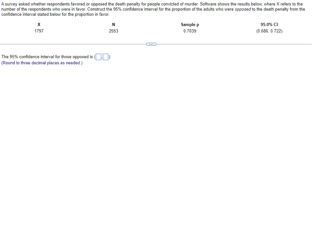
Task: Click the second answer box for upper bound
Action: click(x=105, y=57)
